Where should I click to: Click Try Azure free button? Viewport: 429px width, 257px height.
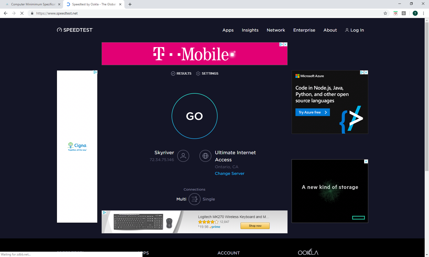tap(313, 112)
